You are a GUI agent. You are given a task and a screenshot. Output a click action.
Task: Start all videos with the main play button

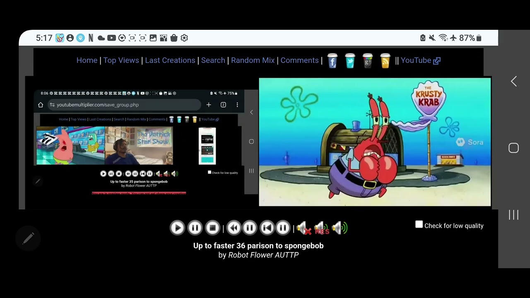(x=177, y=228)
